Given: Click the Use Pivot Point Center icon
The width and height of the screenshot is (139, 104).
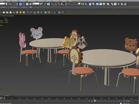Looking at the screenshot, I should click(41, 4).
